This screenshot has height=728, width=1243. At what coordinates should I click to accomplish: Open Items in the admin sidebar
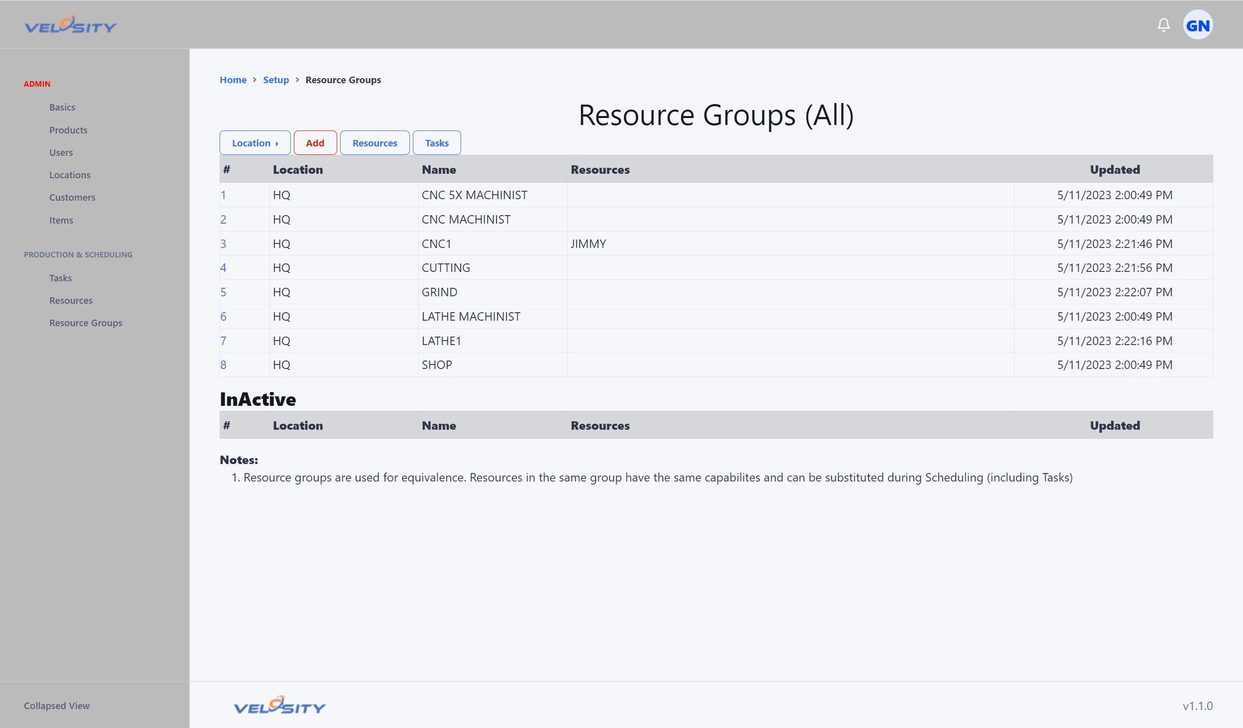click(x=61, y=220)
